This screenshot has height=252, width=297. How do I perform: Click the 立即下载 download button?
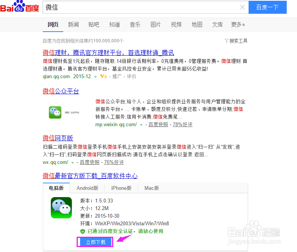click(96, 242)
